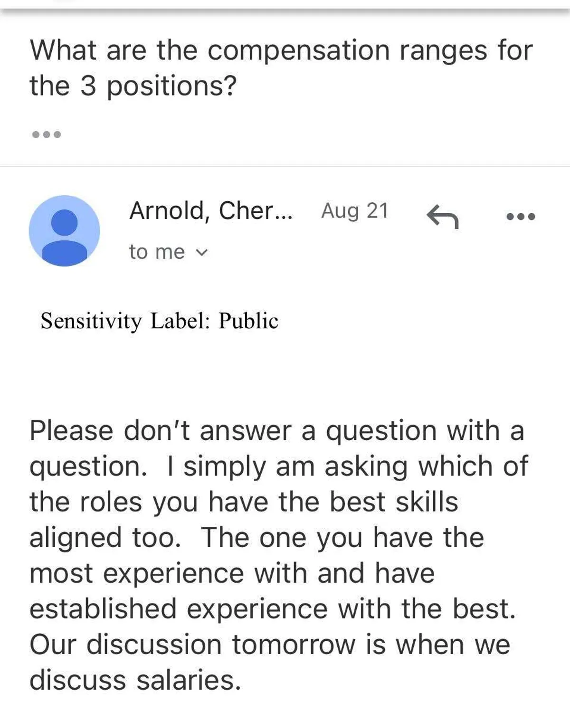Show trimmed content via the gray ellipsis
Image resolution: width=570 pixels, height=712 pixels.
(x=47, y=134)
